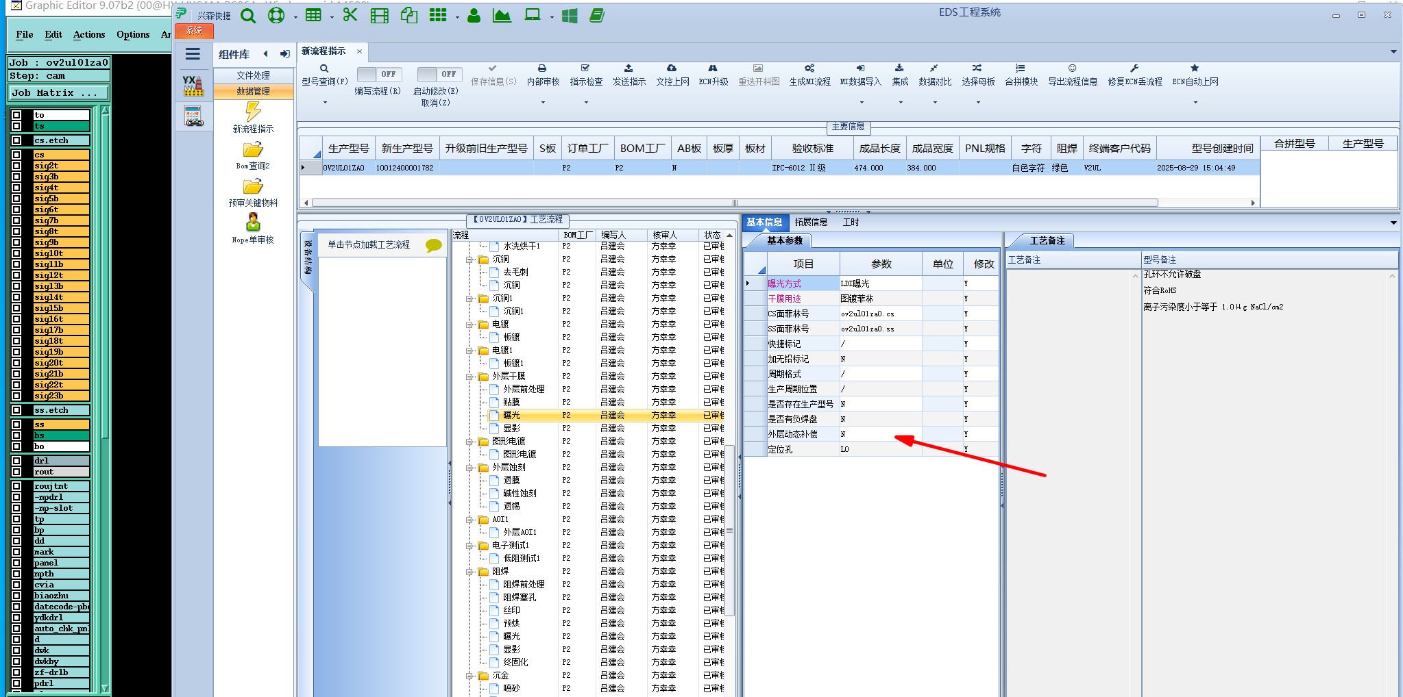The height and width of the screenshot is (697, 1403).
Task: Toggle checkbox for layer drl in Graphic Editor
Action: [x=16, y=461]
